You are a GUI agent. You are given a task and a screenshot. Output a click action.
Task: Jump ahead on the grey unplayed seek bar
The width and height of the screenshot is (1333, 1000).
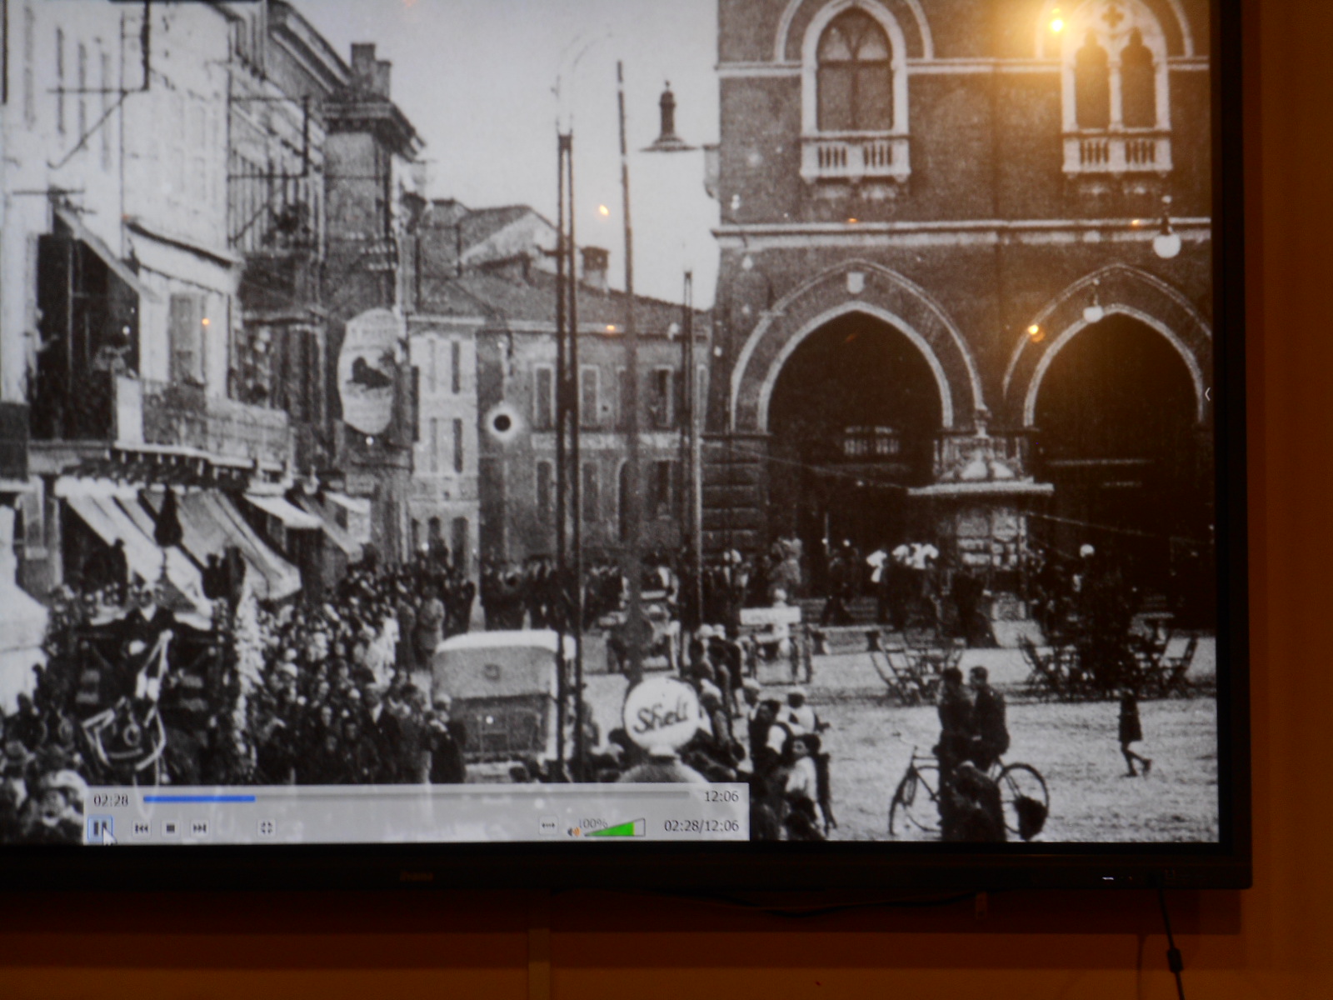coord(467,797)
